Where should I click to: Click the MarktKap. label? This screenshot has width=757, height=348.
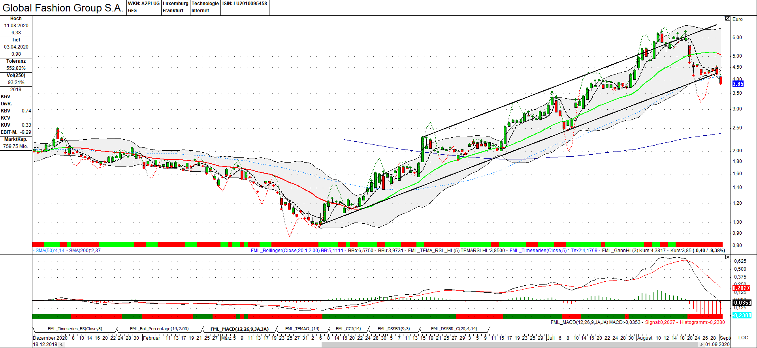(x=16, y=139)
